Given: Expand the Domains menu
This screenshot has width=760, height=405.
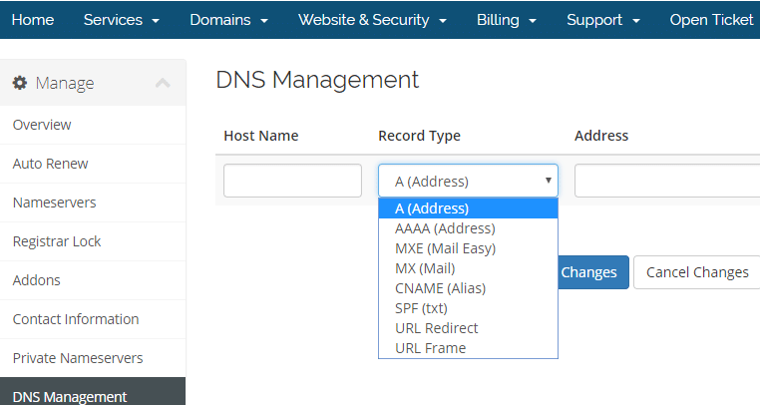Looking at the screenshot, I should tap(228, 20).
